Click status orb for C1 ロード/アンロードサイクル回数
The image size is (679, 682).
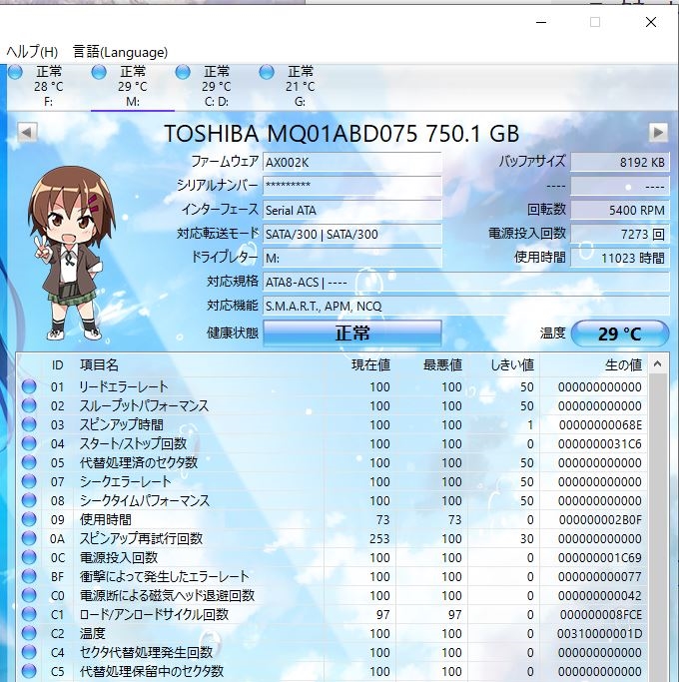point(29,614)
